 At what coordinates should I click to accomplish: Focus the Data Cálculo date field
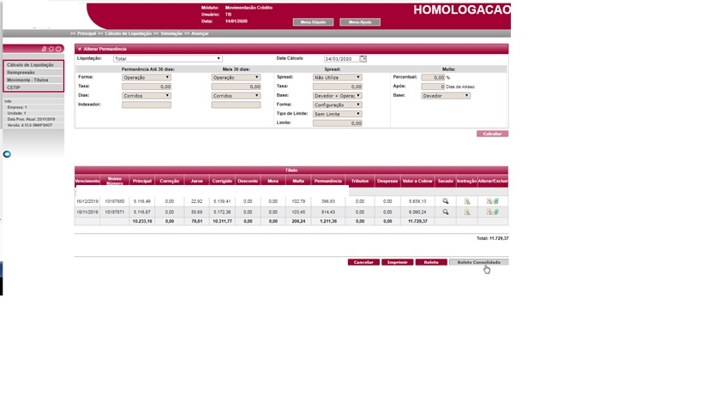tap(341, 58)
